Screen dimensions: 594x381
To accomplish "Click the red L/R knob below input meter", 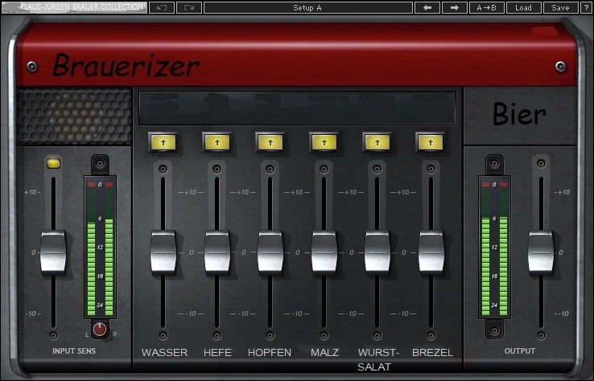I will 100,329.
